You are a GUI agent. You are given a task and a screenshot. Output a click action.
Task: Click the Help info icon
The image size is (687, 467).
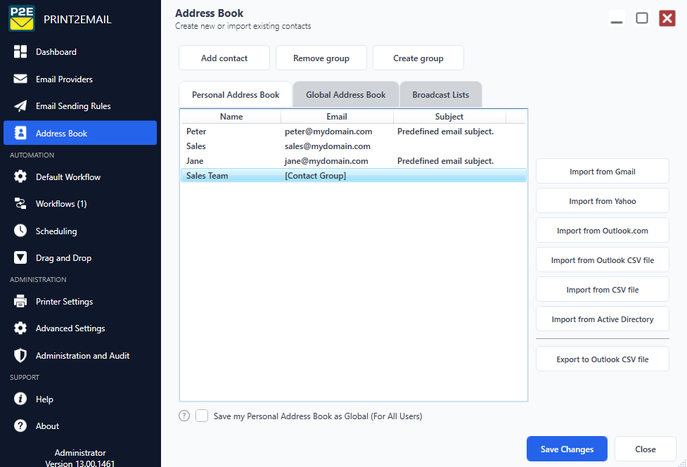pyautogui.click(x=20, y=399)
